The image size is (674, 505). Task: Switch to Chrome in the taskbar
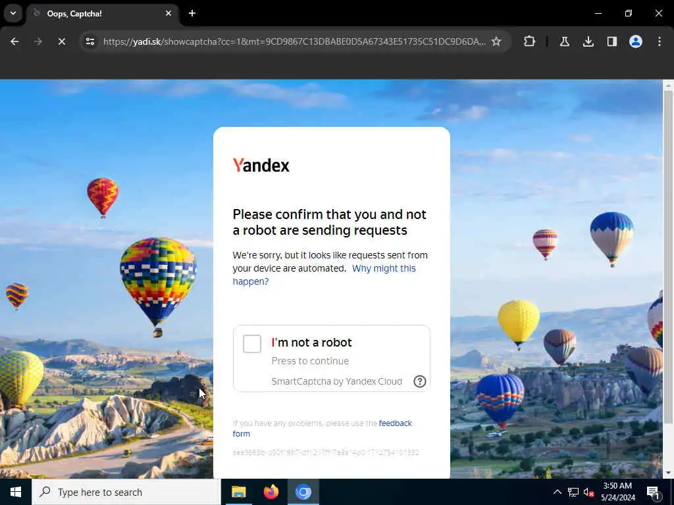pos(303,492)
